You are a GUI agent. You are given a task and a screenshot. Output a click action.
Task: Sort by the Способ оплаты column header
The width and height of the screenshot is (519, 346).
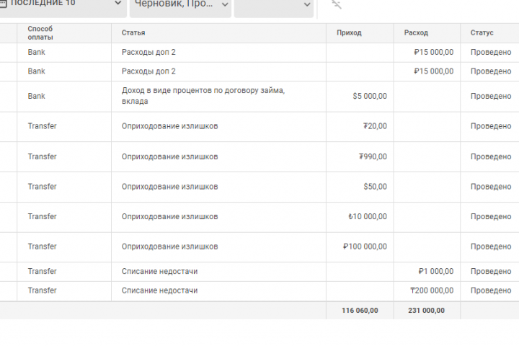point(40,32)
